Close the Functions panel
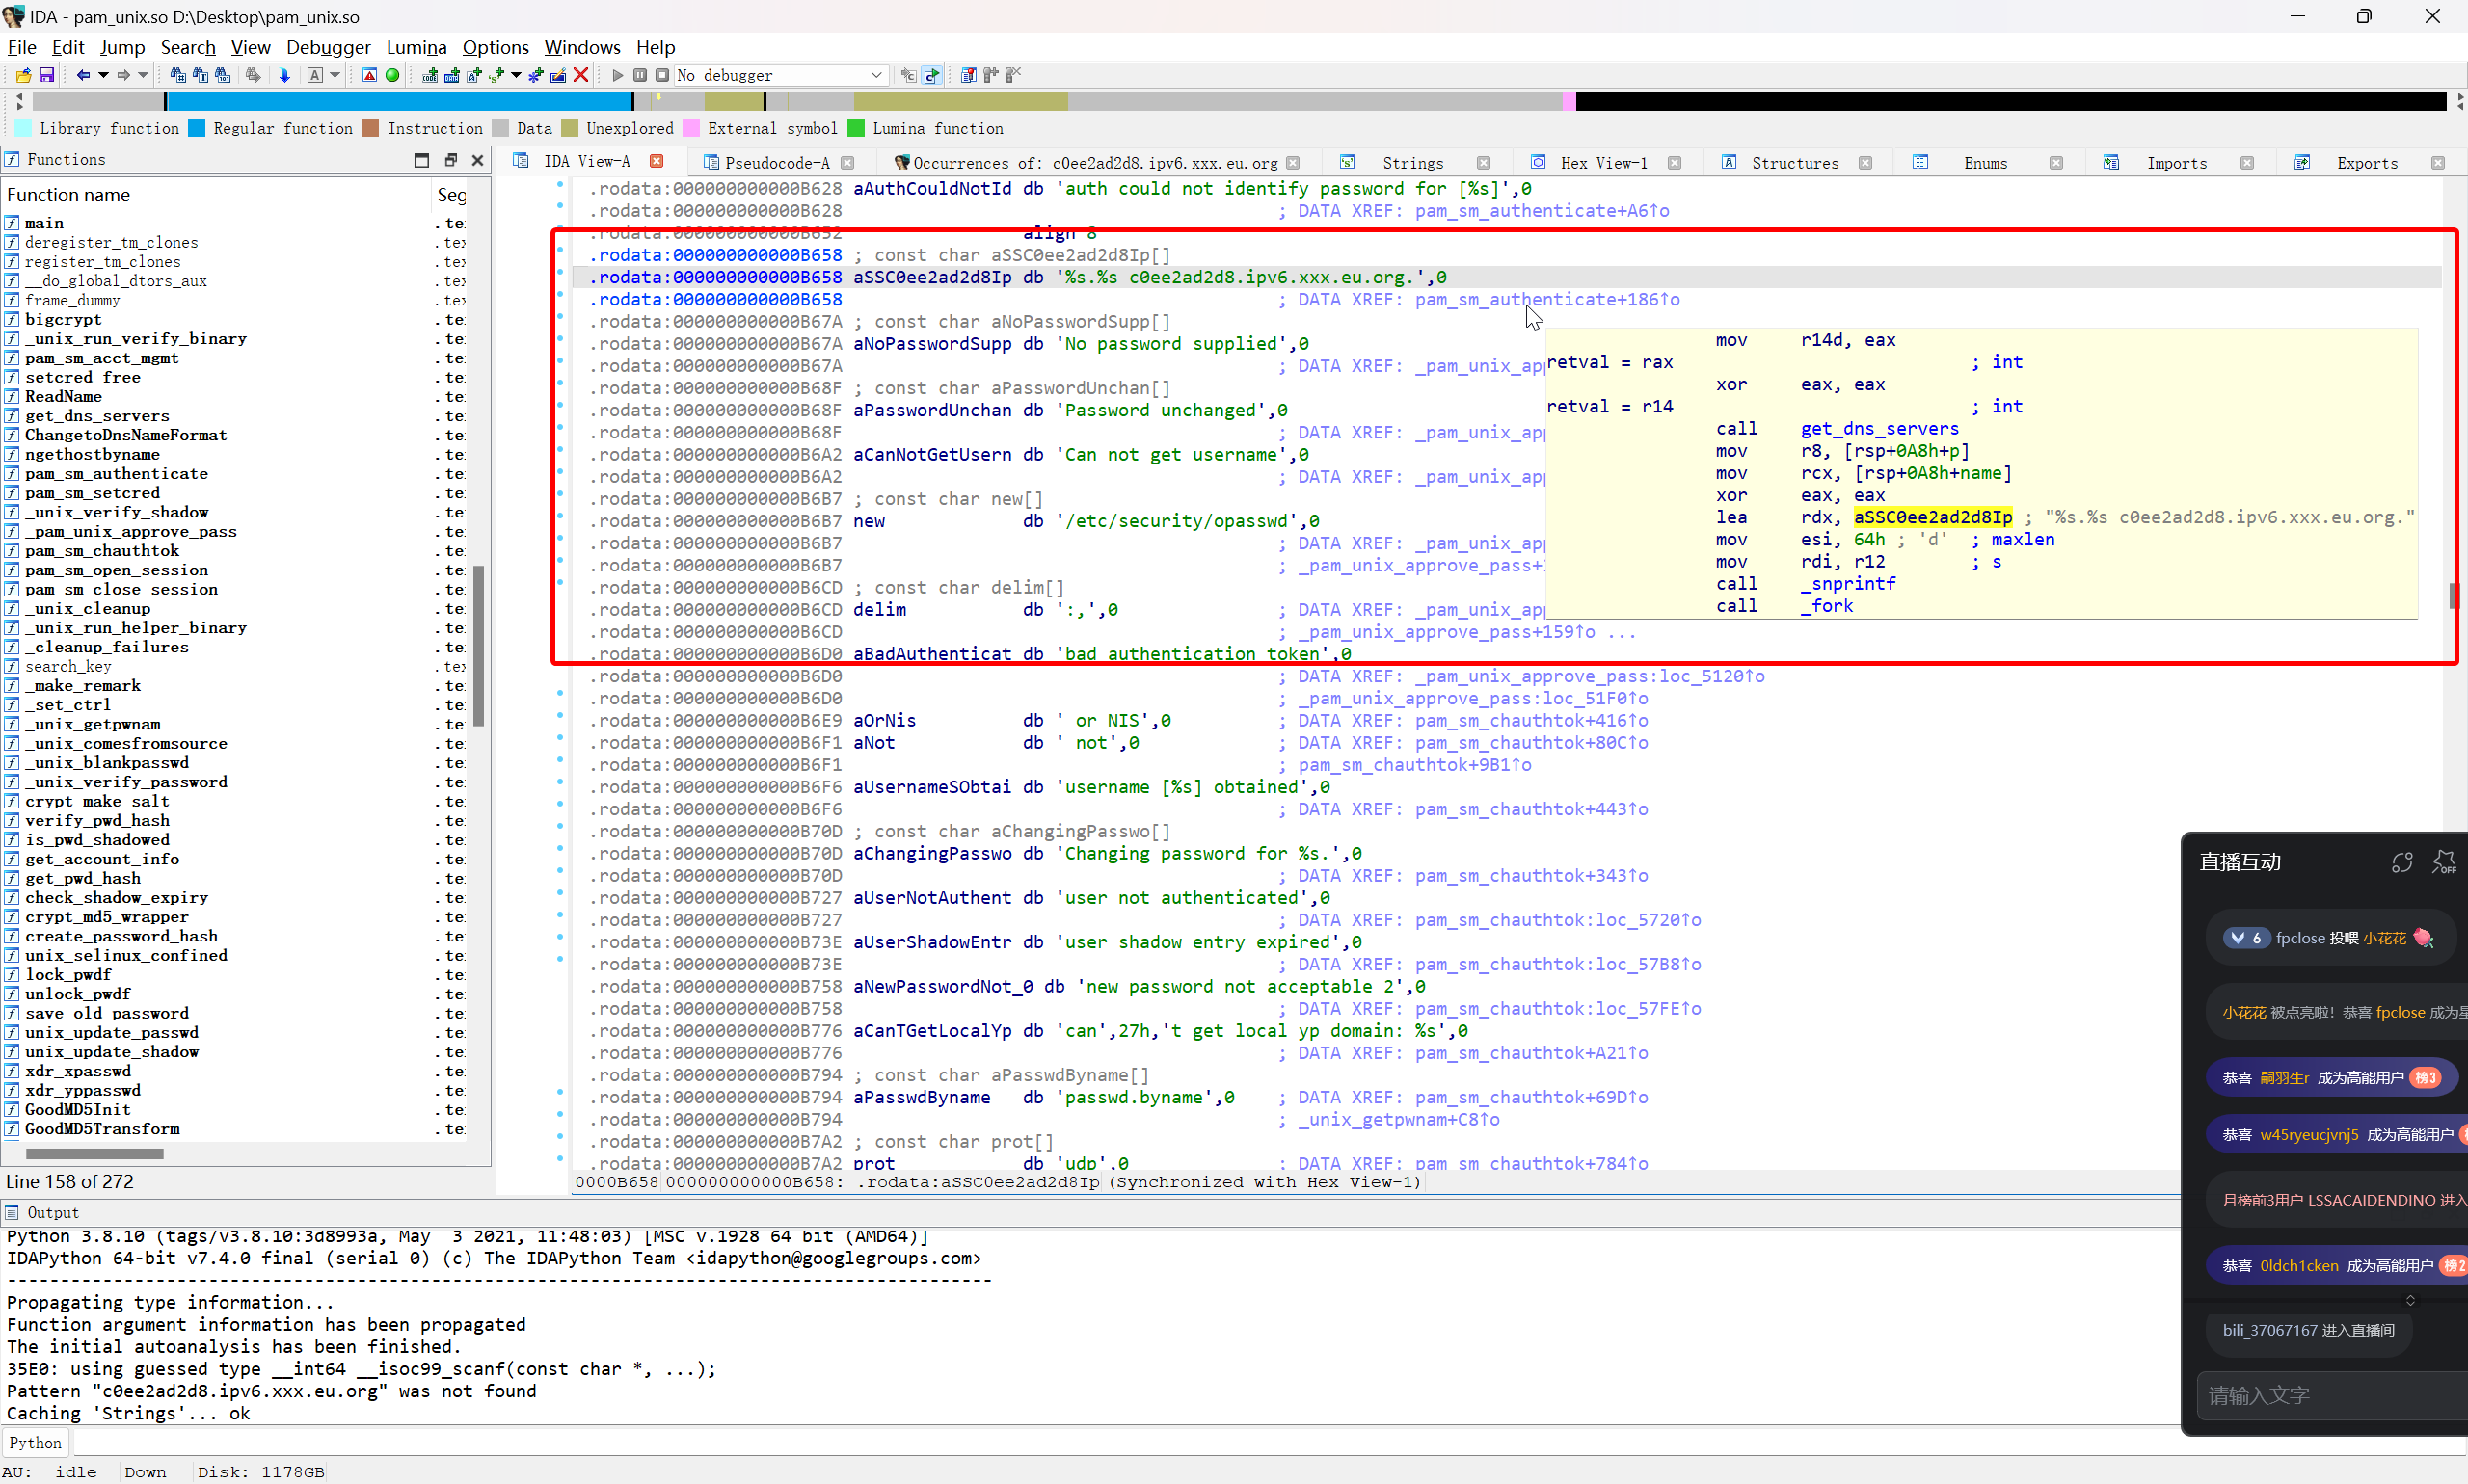 tap(478, 160)
